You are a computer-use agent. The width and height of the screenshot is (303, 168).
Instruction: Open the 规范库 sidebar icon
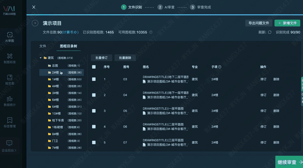10,80
